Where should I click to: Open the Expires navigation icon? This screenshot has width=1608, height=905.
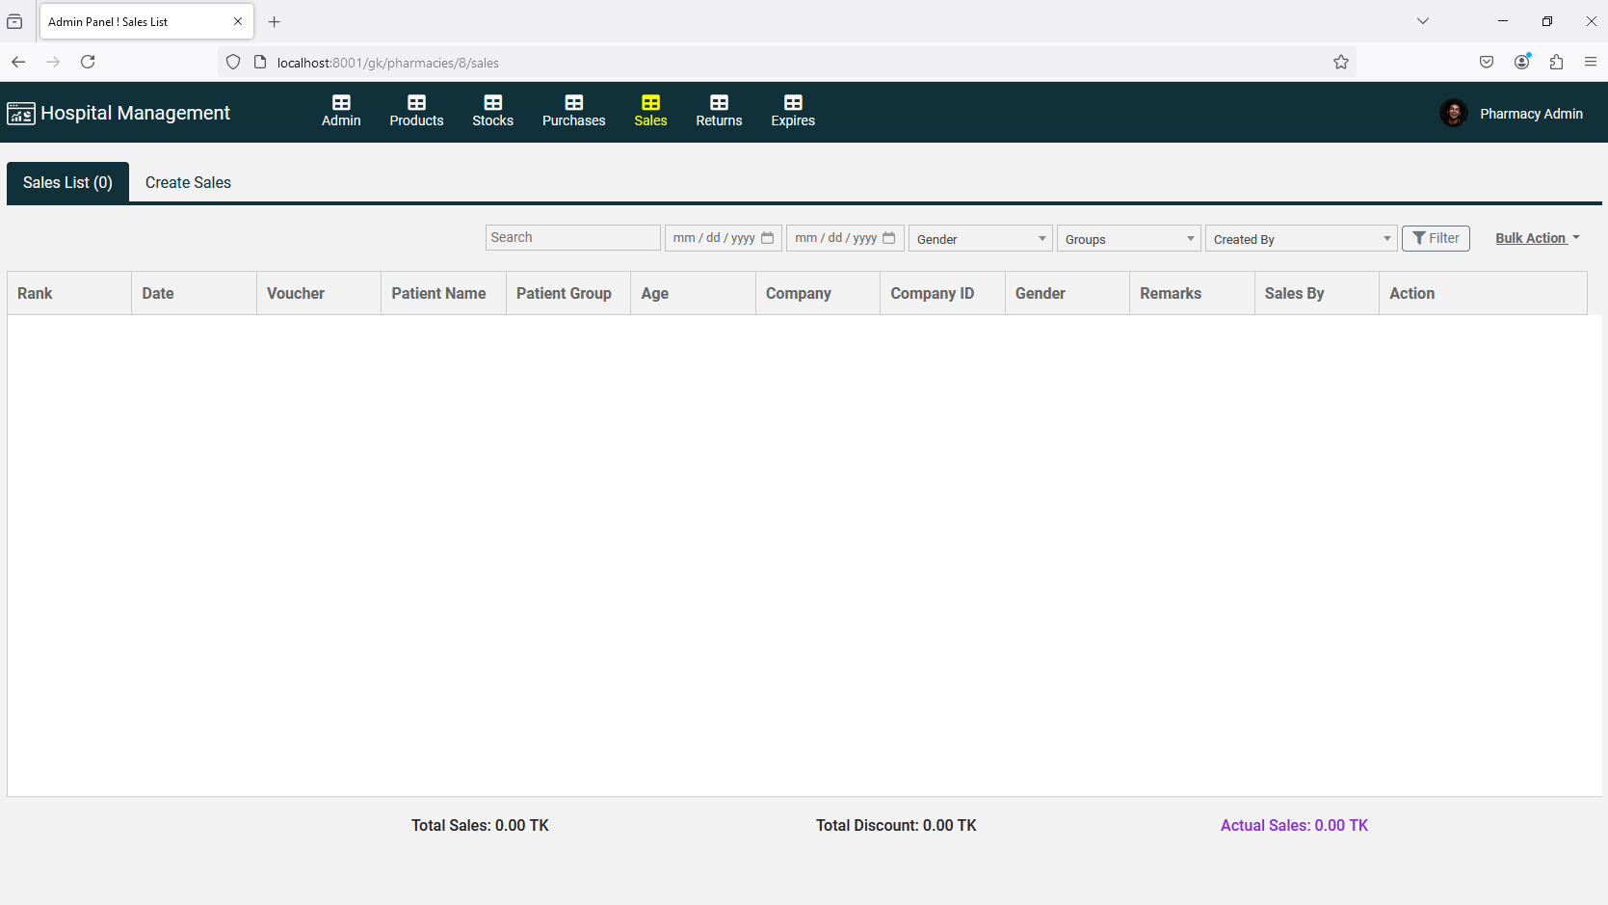coord(793,102)
